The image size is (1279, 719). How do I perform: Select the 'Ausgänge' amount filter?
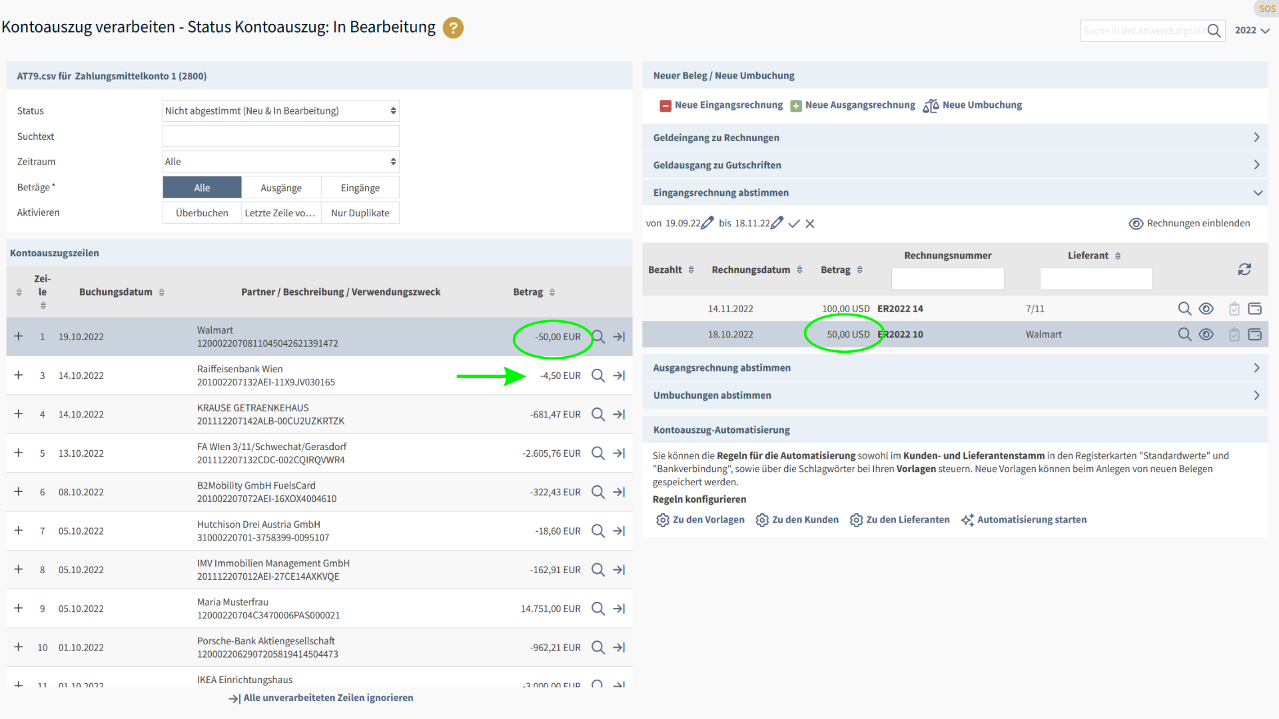(280, 188)
